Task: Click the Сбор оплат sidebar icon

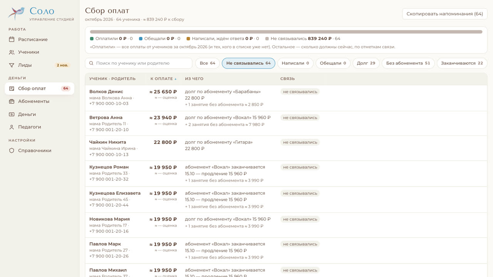Action: [x=12, y=88]
